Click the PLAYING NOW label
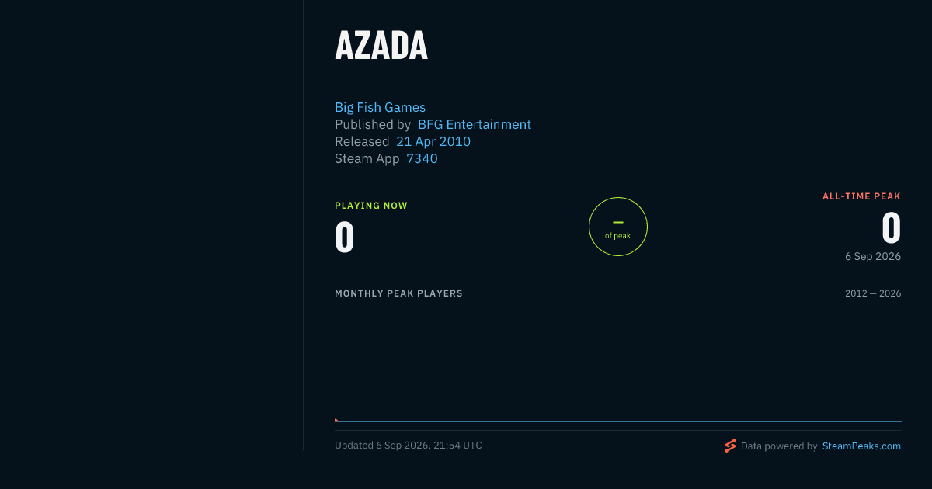This screenshot has width=932, height=489. coord(371,206)
